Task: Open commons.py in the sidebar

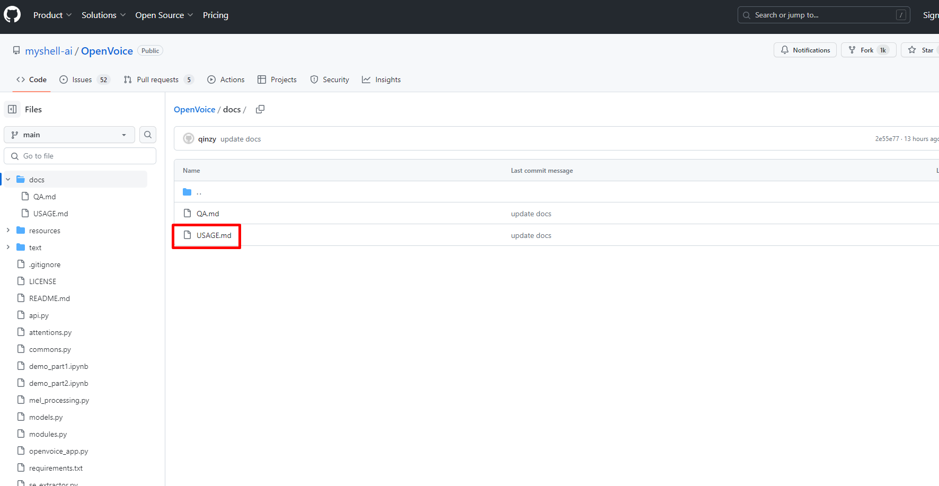Action: [50, 349]
